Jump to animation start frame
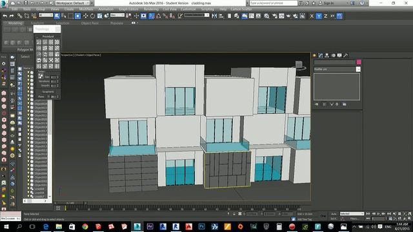Viewport: 413px width, 232px height. click(368, 213)
